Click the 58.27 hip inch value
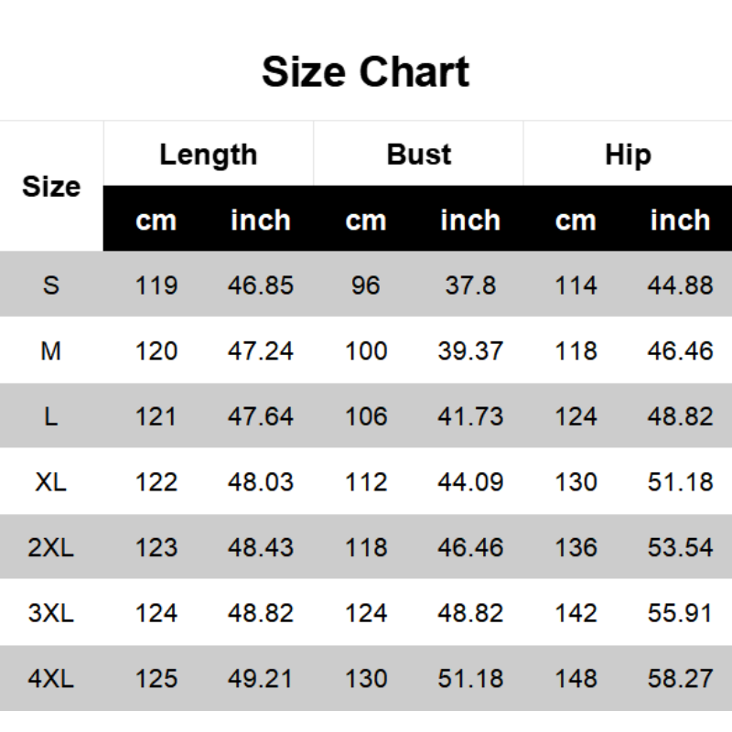Viewport: 732px width, 732px height. (x=680, y=679)
